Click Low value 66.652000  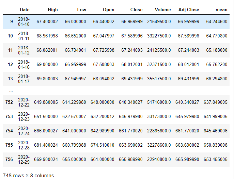[75, 36]
